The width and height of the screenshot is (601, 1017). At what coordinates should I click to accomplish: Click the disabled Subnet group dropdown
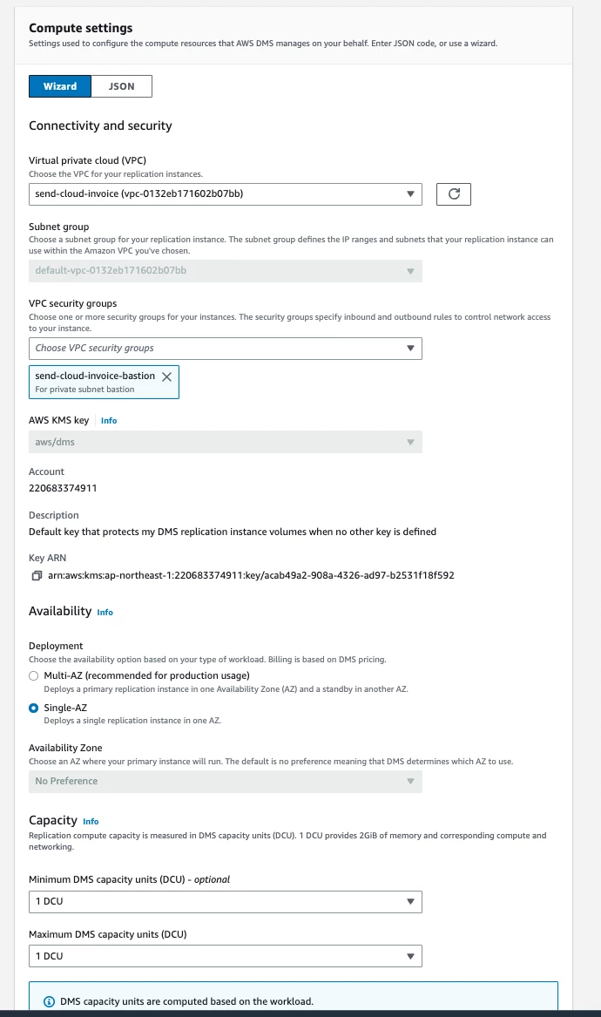(226, 270)
